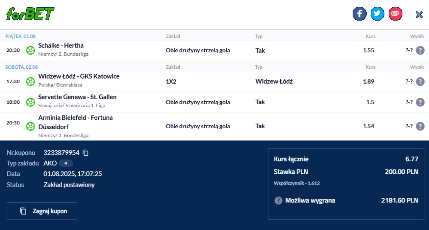Open help icon next to Możliwa wygrana
The image size is (429, 230).
278,201
